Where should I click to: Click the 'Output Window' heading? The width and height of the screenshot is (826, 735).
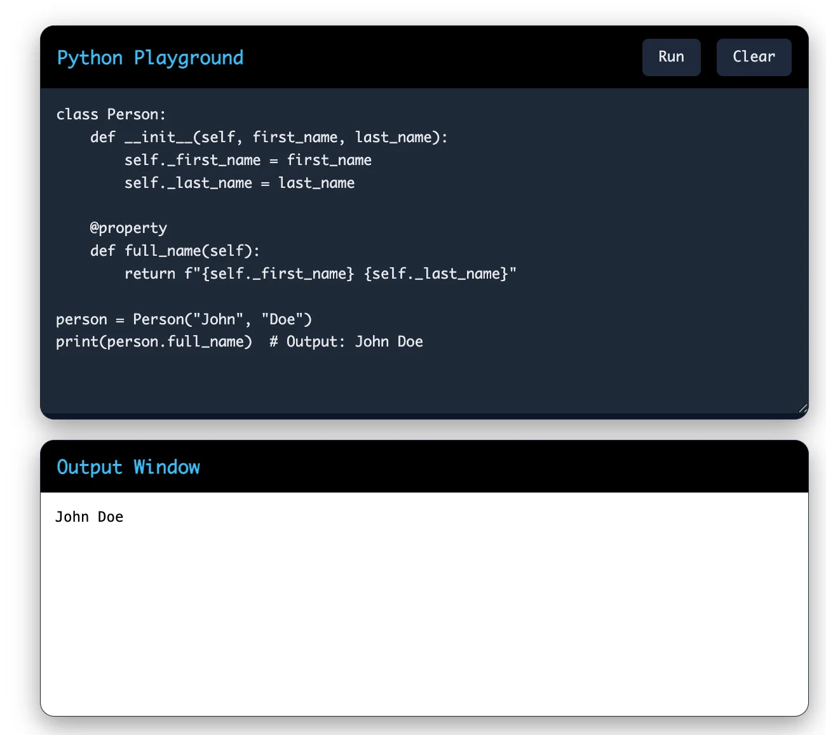pos(128,467)
